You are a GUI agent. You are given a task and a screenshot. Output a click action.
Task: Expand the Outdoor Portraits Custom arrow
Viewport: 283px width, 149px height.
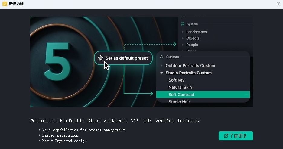tap(162, 66)
